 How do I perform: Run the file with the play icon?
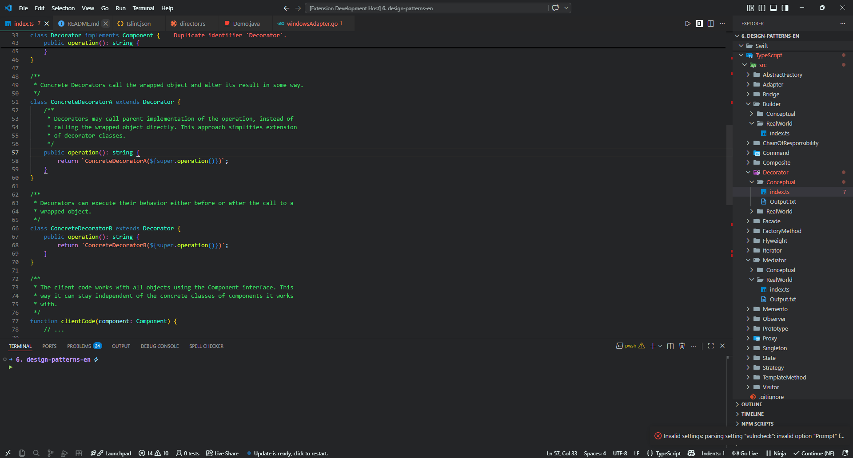[688, 24]
